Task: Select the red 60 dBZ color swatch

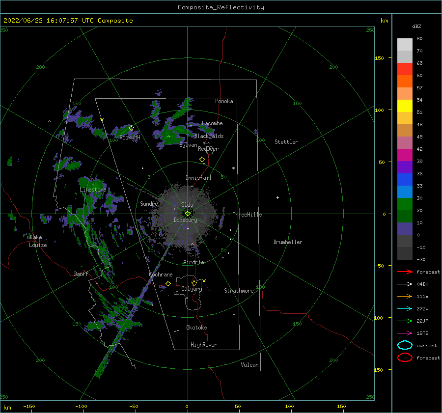Action: point(405,69)
